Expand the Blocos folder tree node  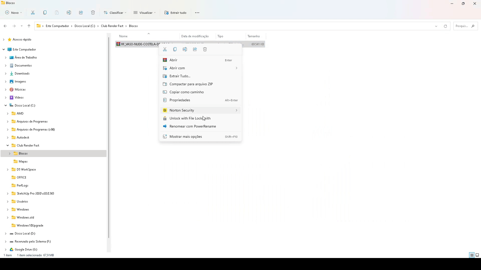point(10,153)
